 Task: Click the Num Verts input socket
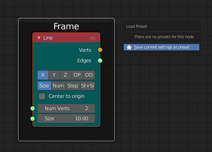(x=32, y=108)
